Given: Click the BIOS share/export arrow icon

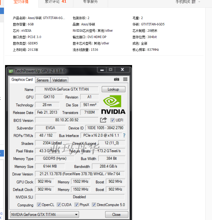Looking at the screenshot, I should (x=103, y=120).
